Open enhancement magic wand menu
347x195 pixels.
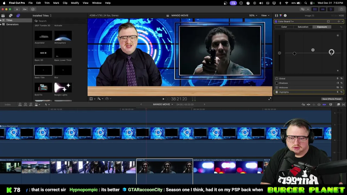pyautogui.click(x=100, y=99)
